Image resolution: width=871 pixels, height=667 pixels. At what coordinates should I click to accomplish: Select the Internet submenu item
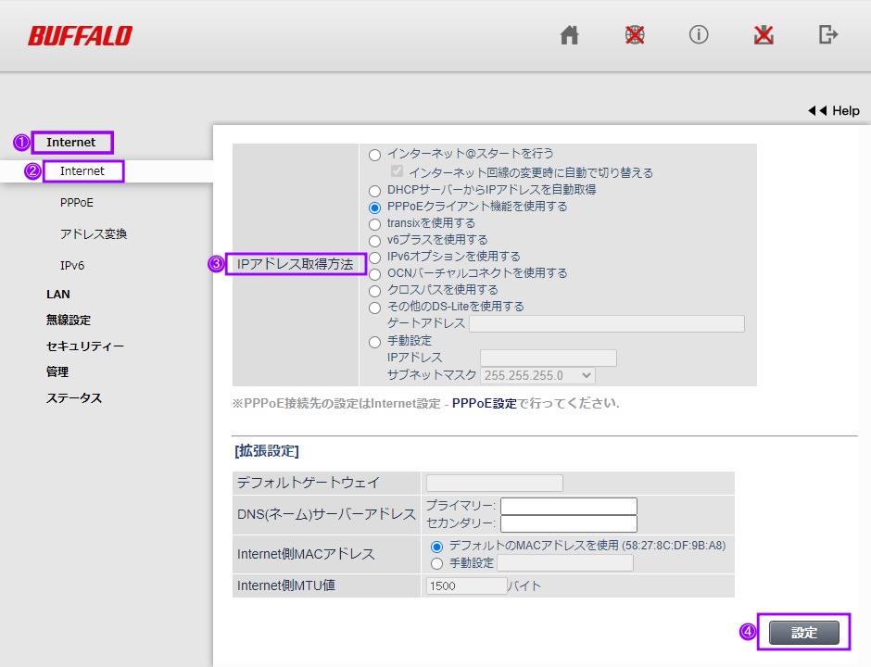pos(82,171)
